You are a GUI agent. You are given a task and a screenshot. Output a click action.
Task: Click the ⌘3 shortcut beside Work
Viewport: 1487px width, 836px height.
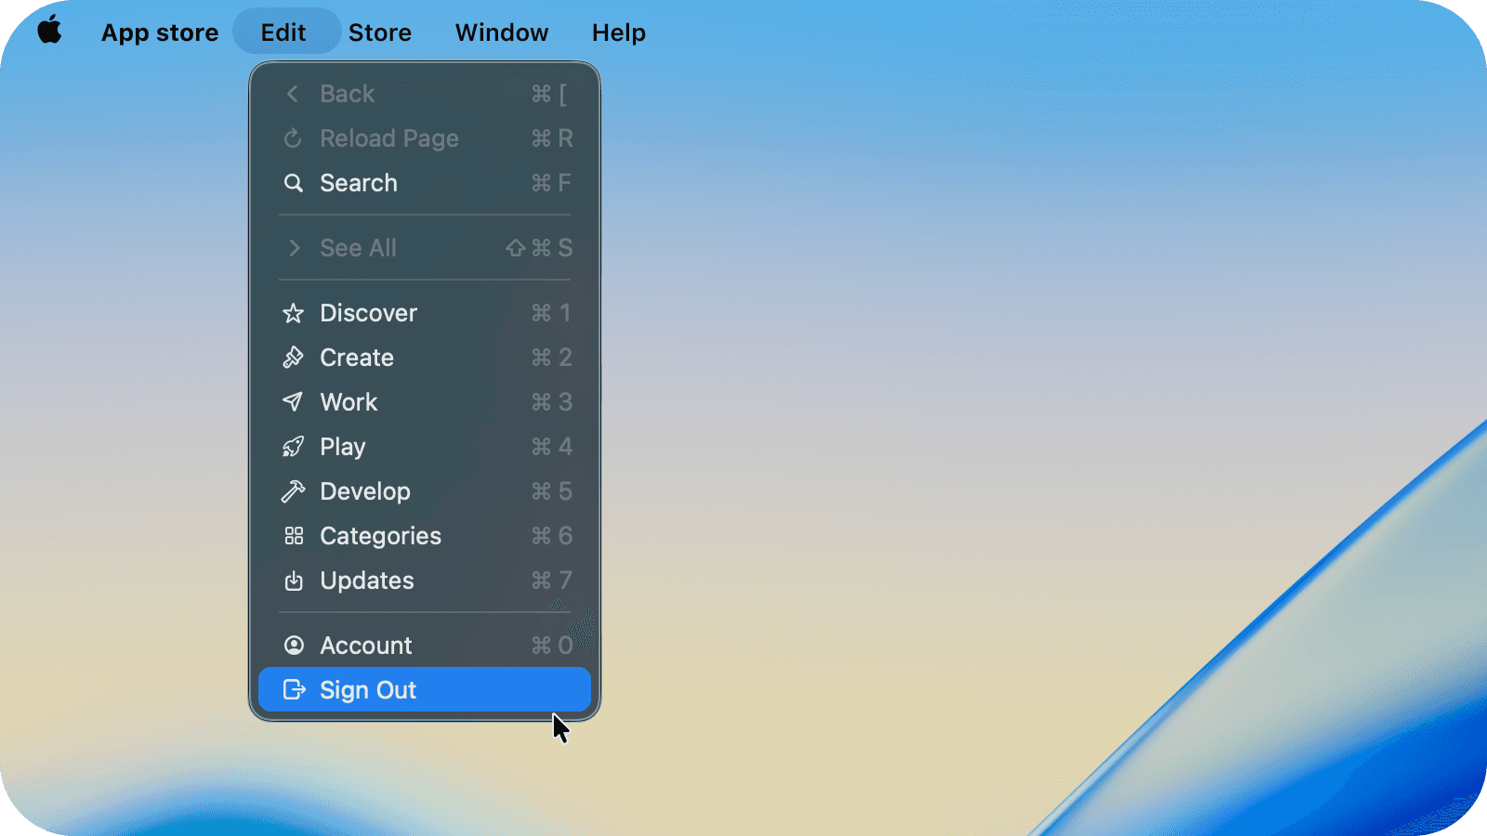coord(551,402)
